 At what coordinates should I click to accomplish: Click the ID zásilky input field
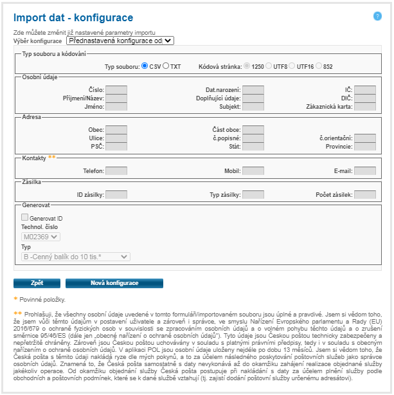point(116,194)
